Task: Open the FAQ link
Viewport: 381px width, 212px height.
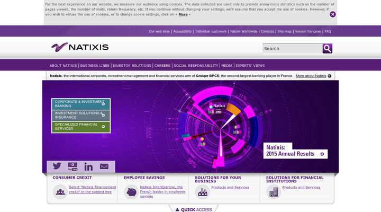Action: pos(328,31)
